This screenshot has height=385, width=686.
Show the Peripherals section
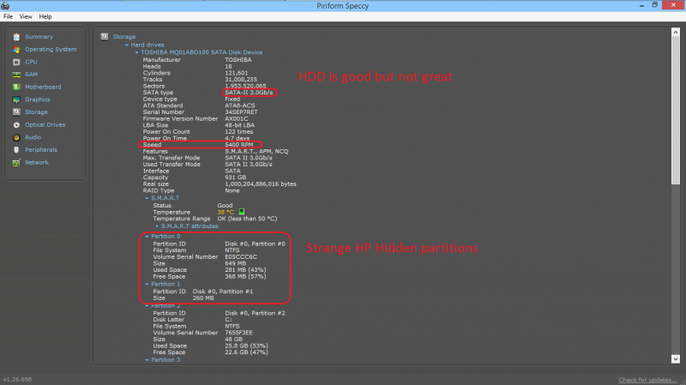[x=41, y=149]
